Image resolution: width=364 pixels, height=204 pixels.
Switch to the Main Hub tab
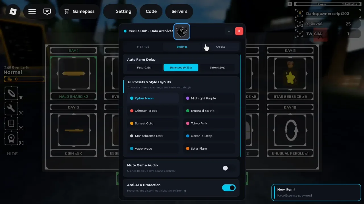coord(143,47)
